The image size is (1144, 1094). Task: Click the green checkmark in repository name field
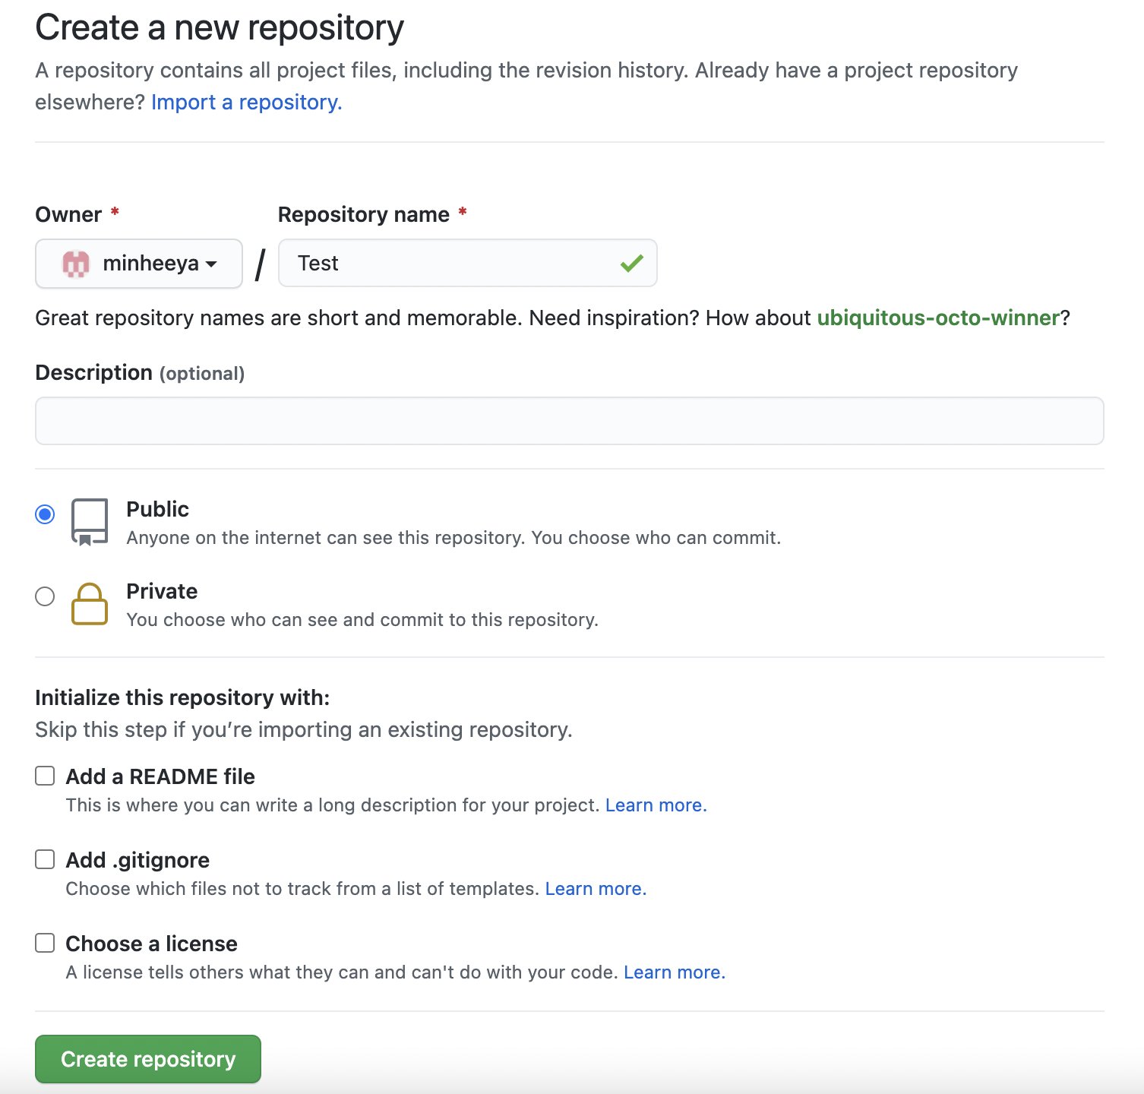631,264
